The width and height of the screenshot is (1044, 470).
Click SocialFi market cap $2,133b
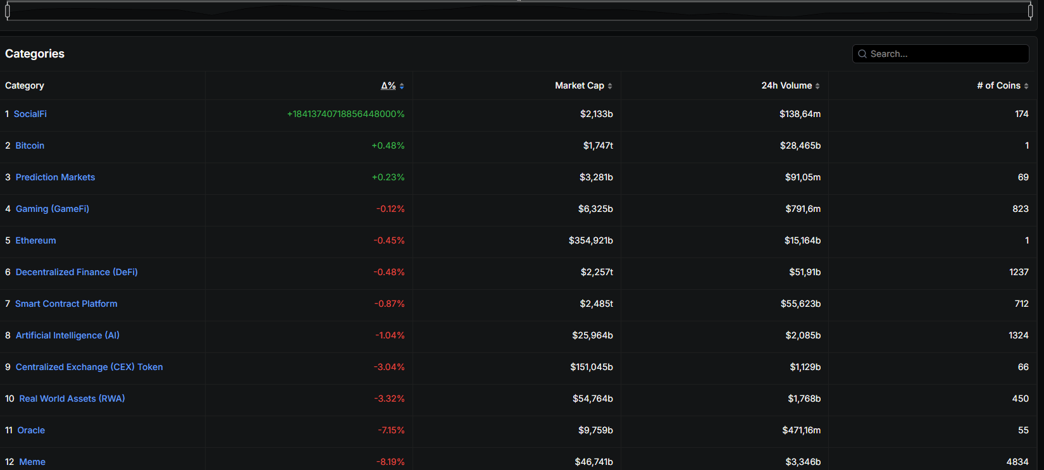click(x=597, y=114)
